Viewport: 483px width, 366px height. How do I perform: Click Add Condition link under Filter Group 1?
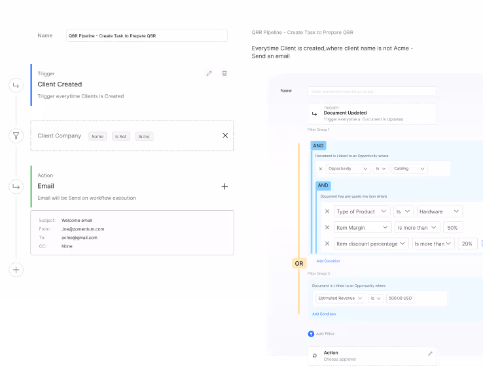pyautogui.click(x=328, y=261)
